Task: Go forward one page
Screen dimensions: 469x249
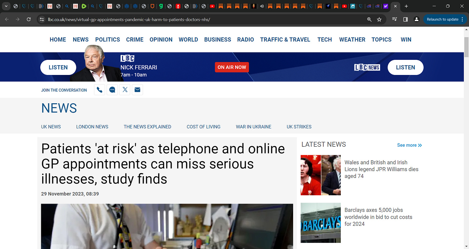Action: [x=18, y=19]
